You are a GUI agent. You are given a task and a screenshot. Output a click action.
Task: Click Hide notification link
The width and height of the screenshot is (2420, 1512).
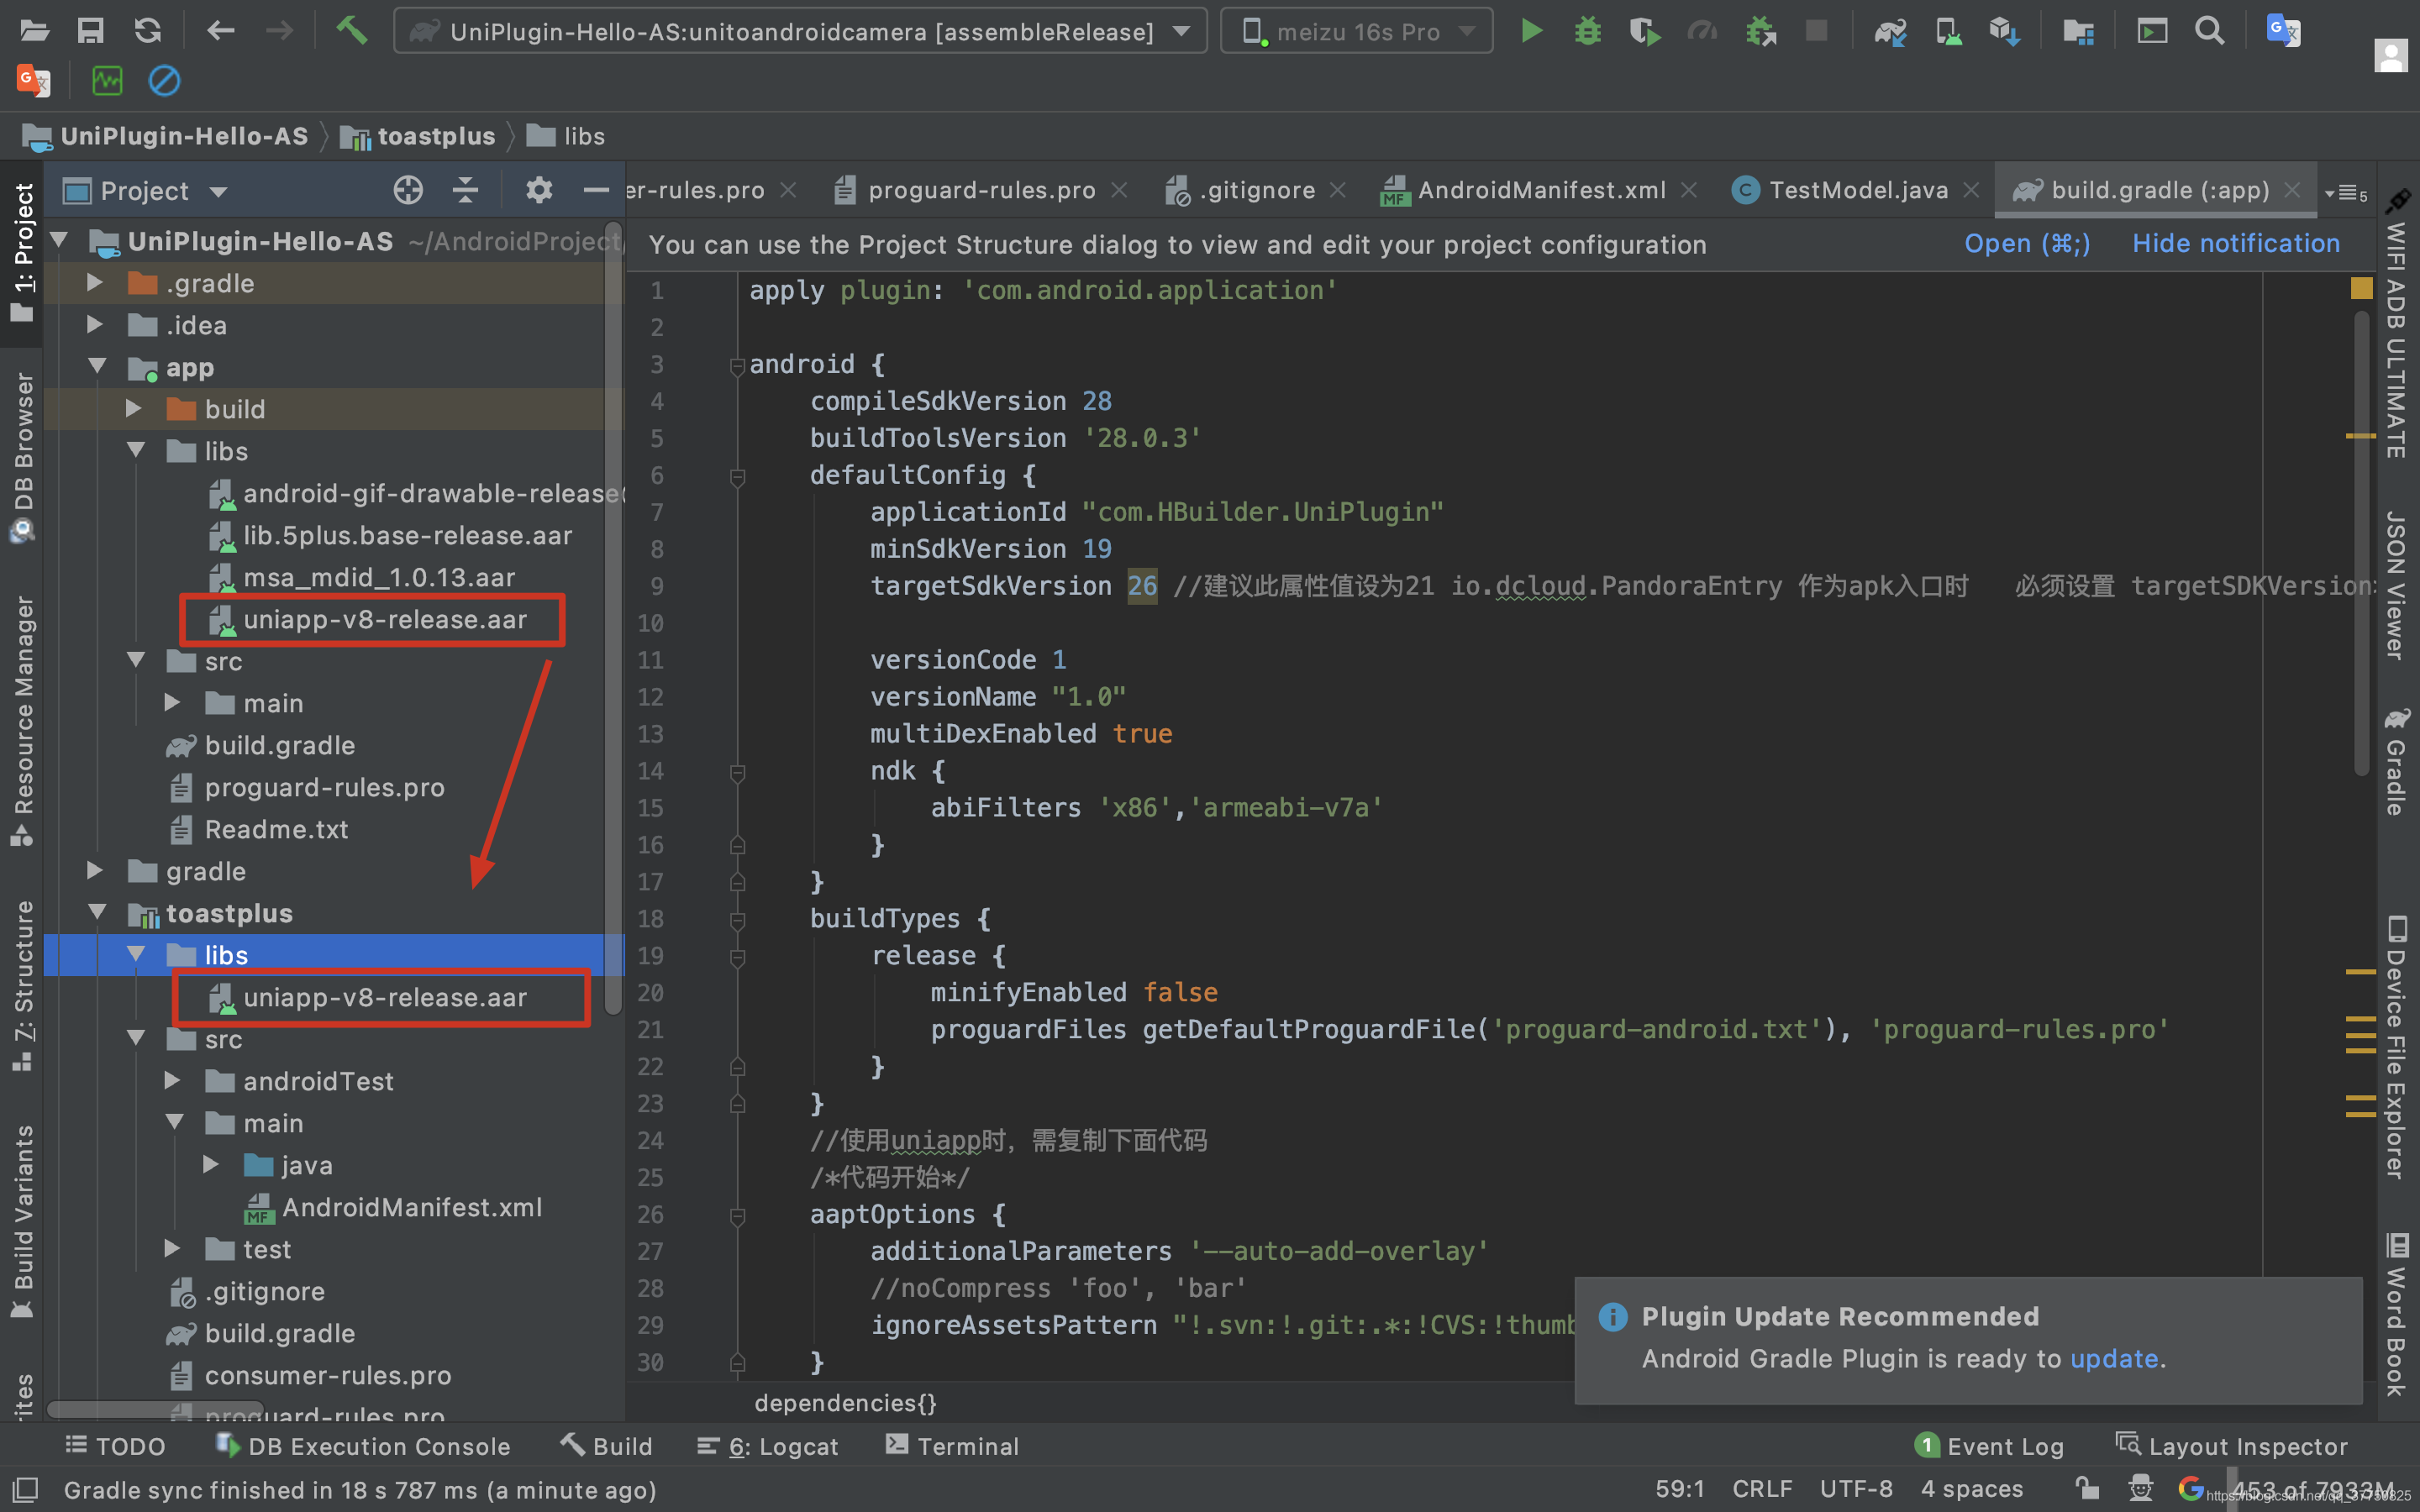[x=2236, y=244]
